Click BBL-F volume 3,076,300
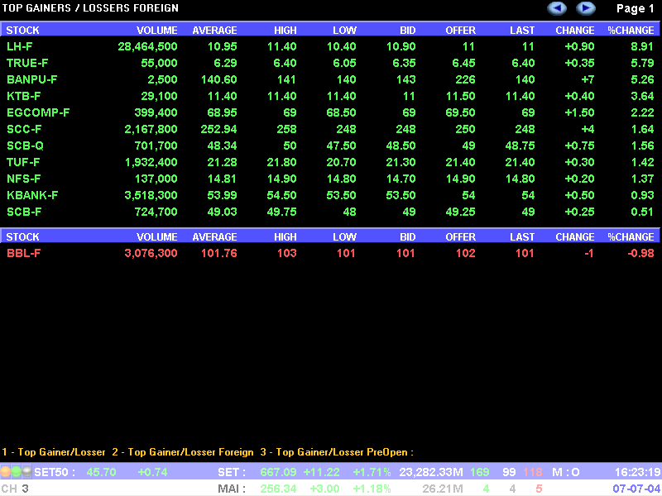 [x=151, y=254]
